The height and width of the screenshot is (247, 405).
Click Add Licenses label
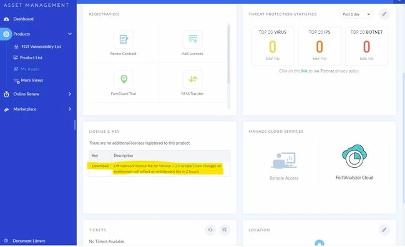pos(192,54)
